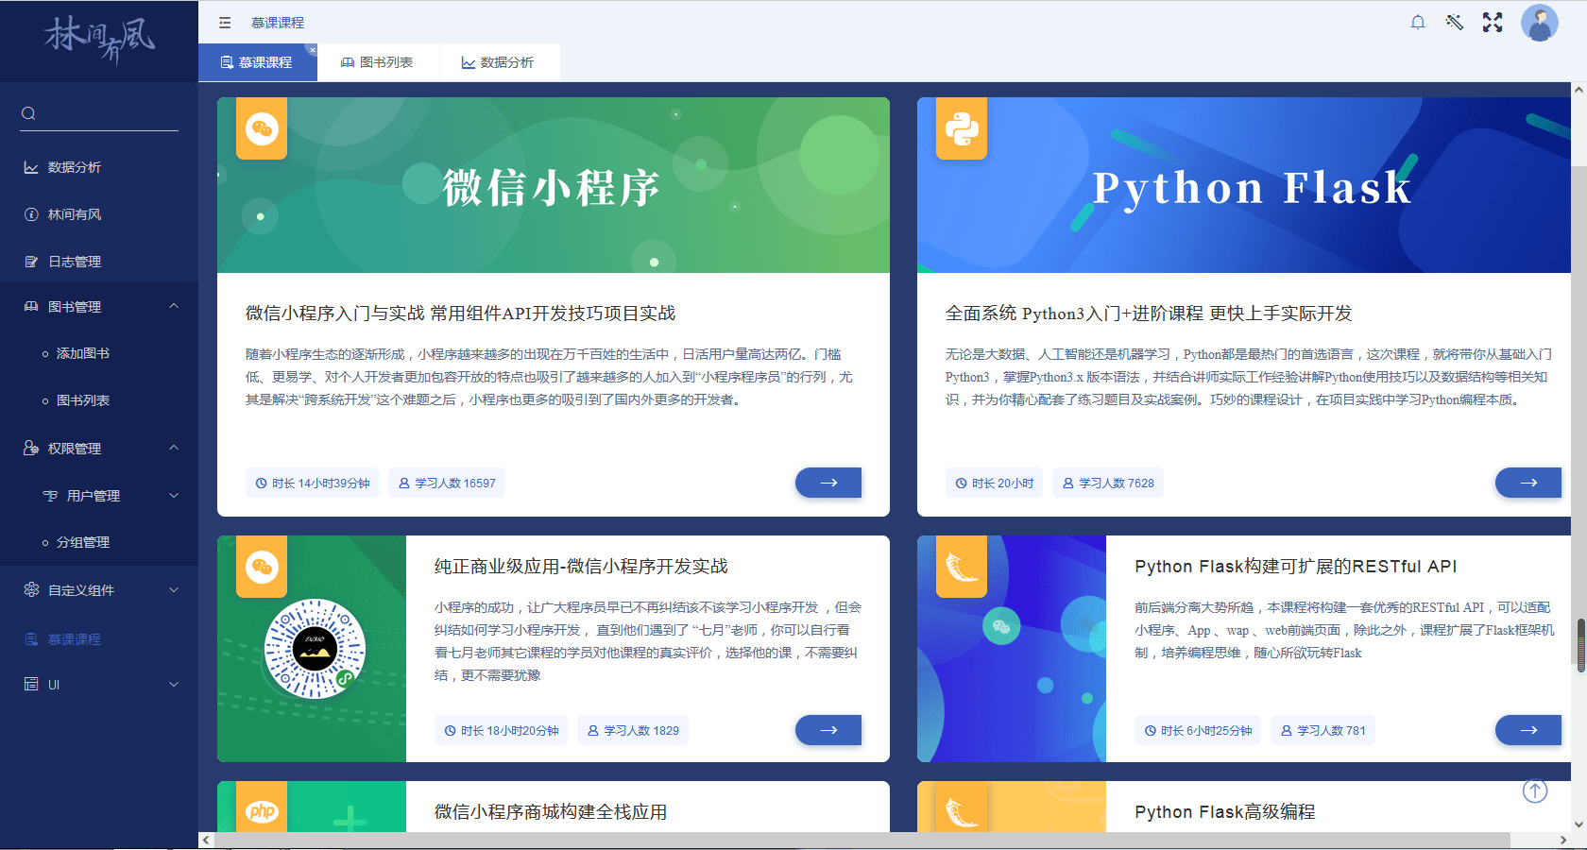This screenshot has height=850, width=1587.
Task: Click the 学习人数 781 tag
Action: coord(1322,730)
